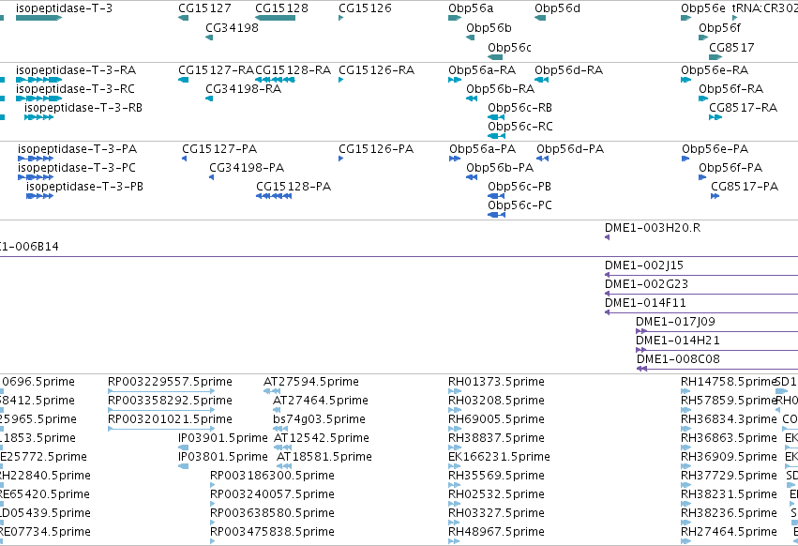Select the Obp56d gene label
Screen dimensions: 798x546
tap(557, 8)
